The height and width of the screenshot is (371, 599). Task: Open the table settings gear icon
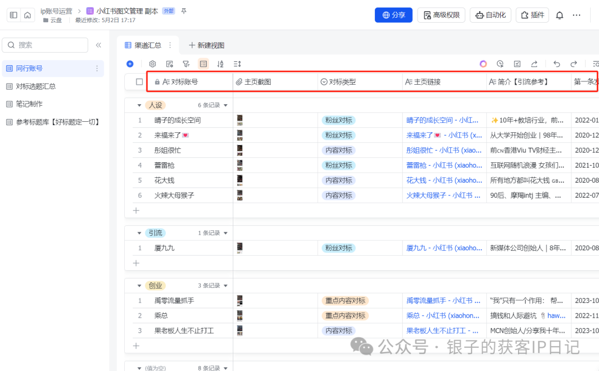click(x=153, y=64)
